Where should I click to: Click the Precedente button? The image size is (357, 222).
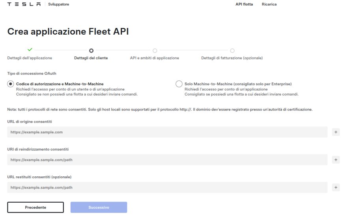(36, 207)
